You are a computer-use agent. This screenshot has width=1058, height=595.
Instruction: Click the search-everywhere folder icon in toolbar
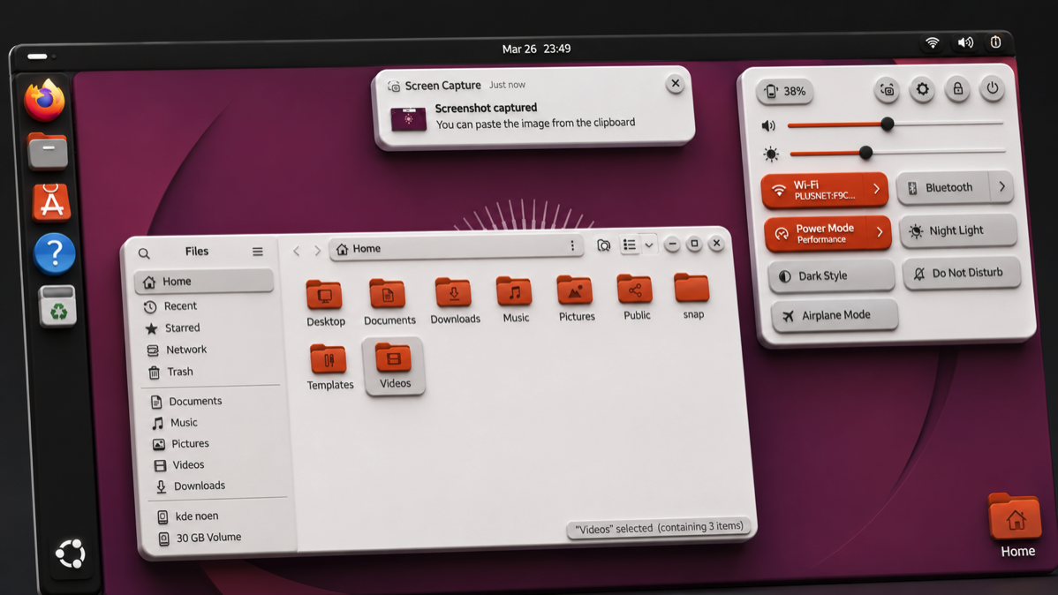point(603,245)
